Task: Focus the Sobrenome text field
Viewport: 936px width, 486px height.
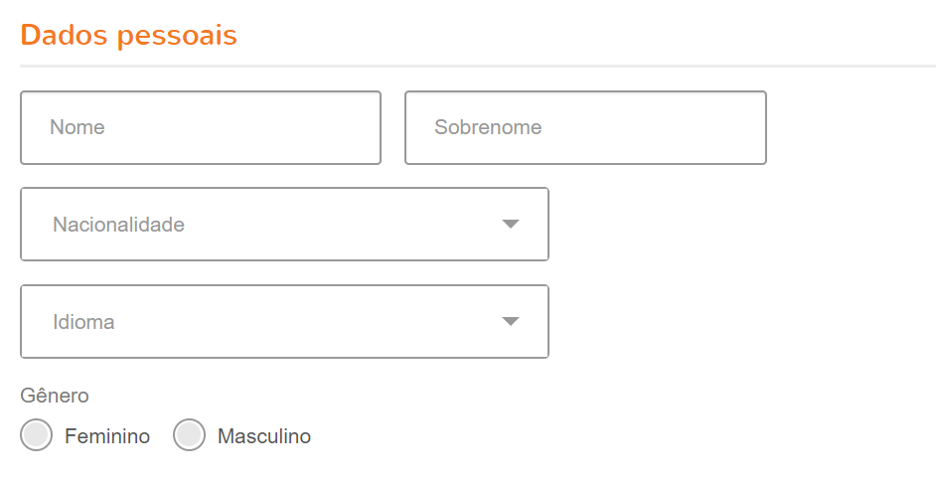Action: pos(585,127)
